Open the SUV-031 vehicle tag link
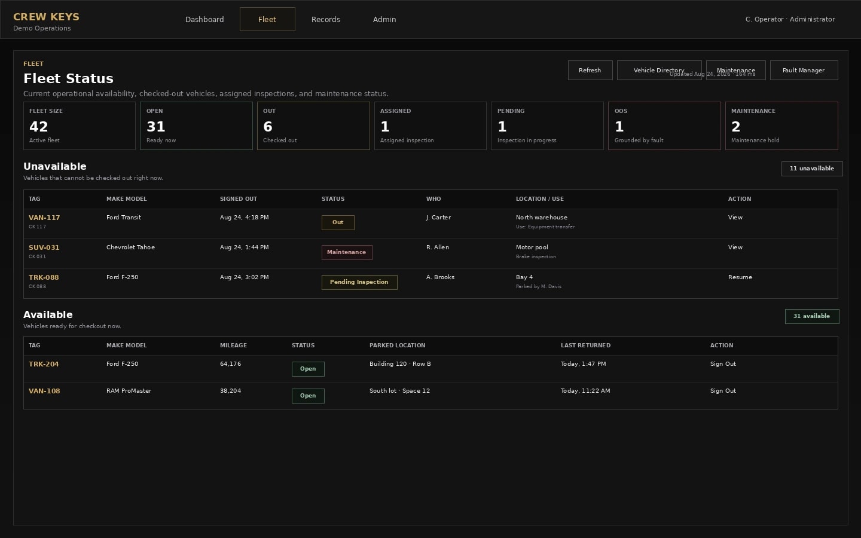Screen dimensions: 861x538 click(x=44, y=247)
